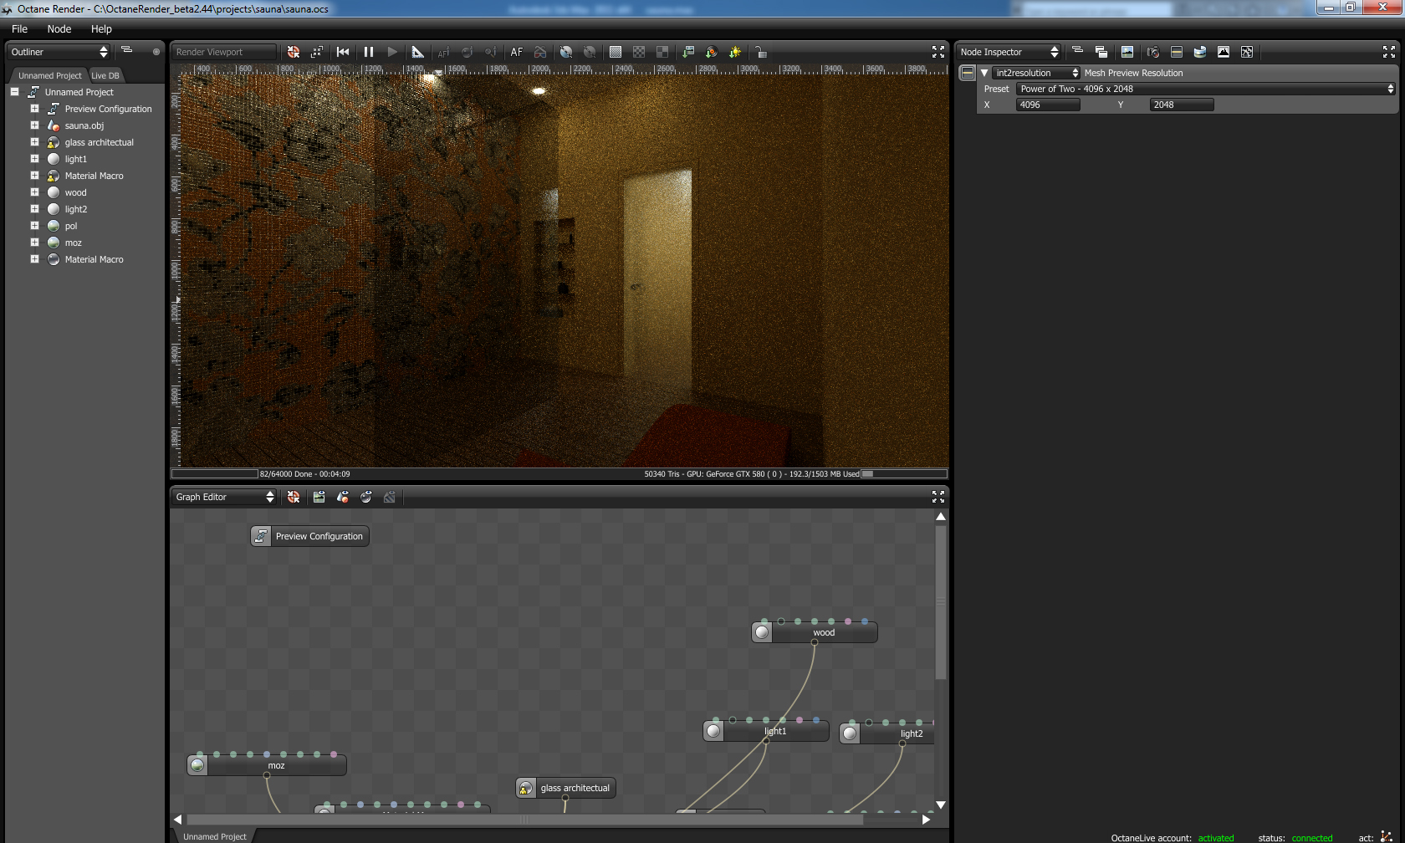Click the stacked-bars icon in Outliner toolbar
This screenshot has width=1405, height=843.
[x=127, y=50]
